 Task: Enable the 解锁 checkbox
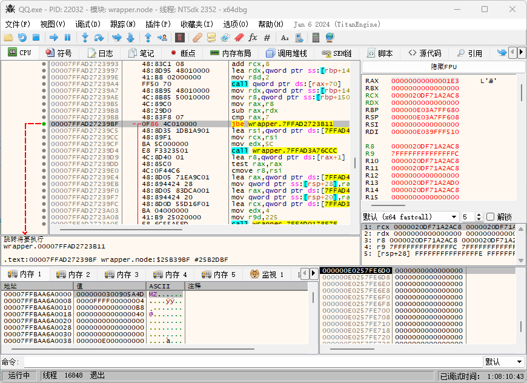491,217
